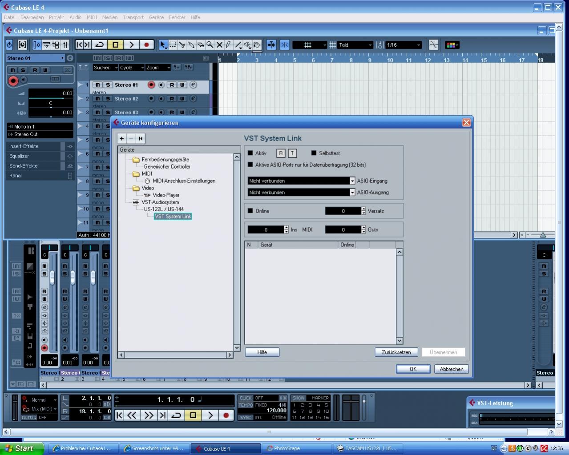Select the Zoom magnifier tool

[x=210, y=45]
